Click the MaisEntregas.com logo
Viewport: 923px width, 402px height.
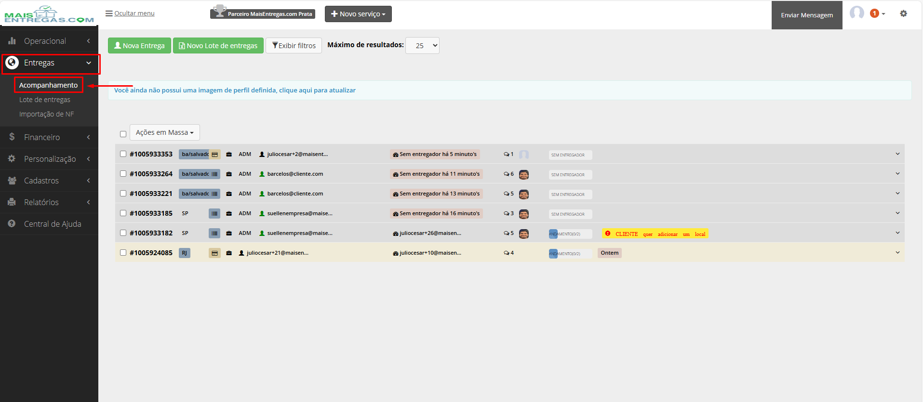click(49, 14)
